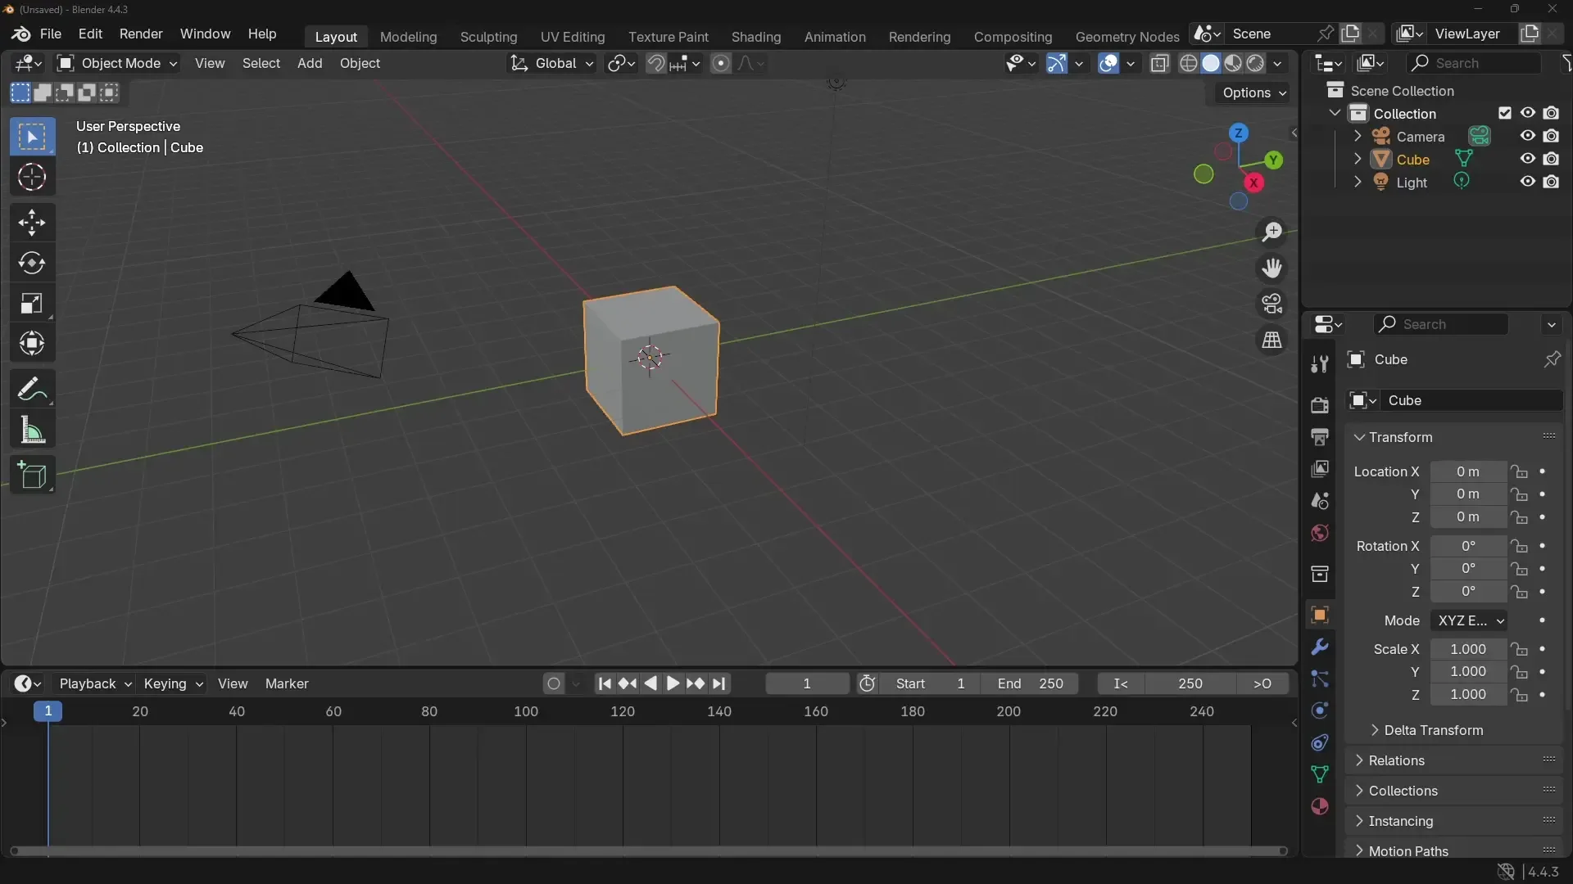
Task: Open the Render properties tab
Action: tap(1319, 405)
